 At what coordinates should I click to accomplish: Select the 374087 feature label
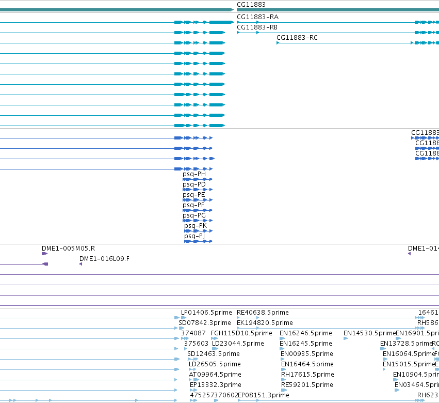[x=193, y=333]
